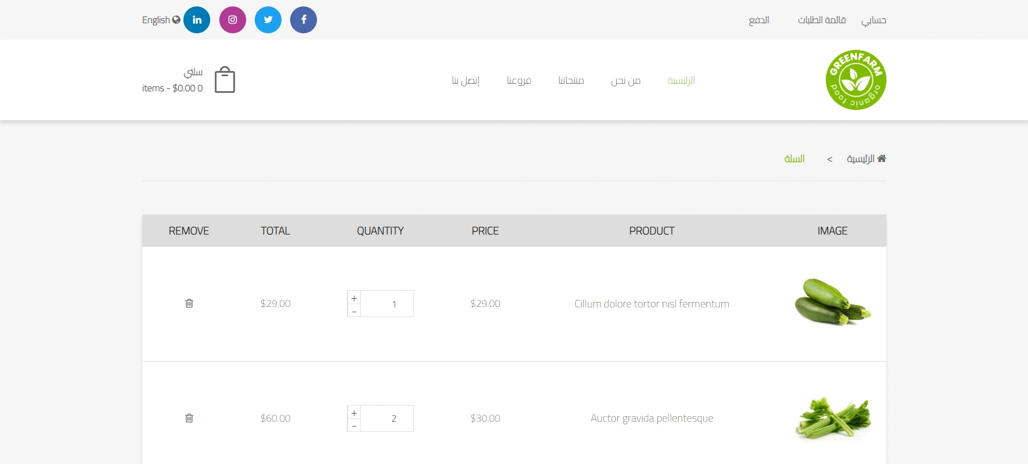Open the Instagram social icon
The image size is (1028, 464).
(x=233, y=20)
